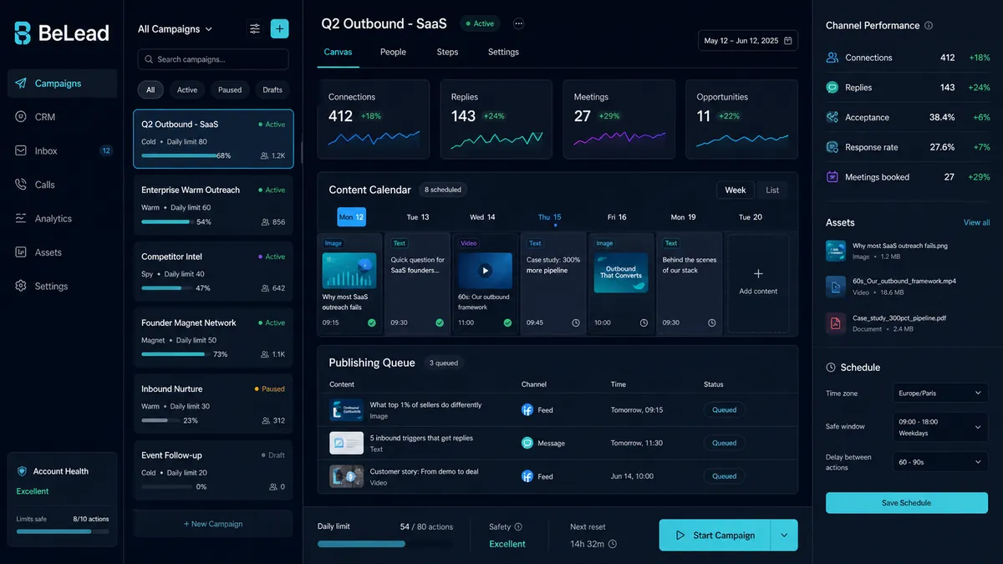This screenshot has height=564, width=1003.
Task: Open the May 12 – Jun 12, 2025 date picker
Action: 748,40
